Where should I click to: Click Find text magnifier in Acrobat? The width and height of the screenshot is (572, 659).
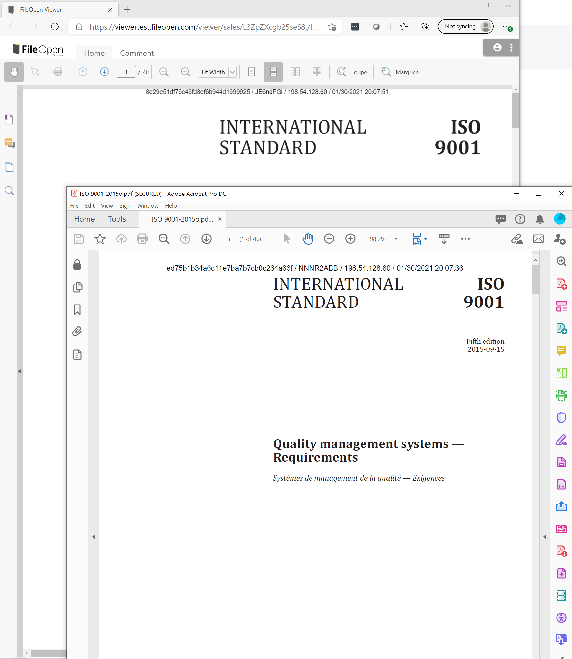(164, 239)
